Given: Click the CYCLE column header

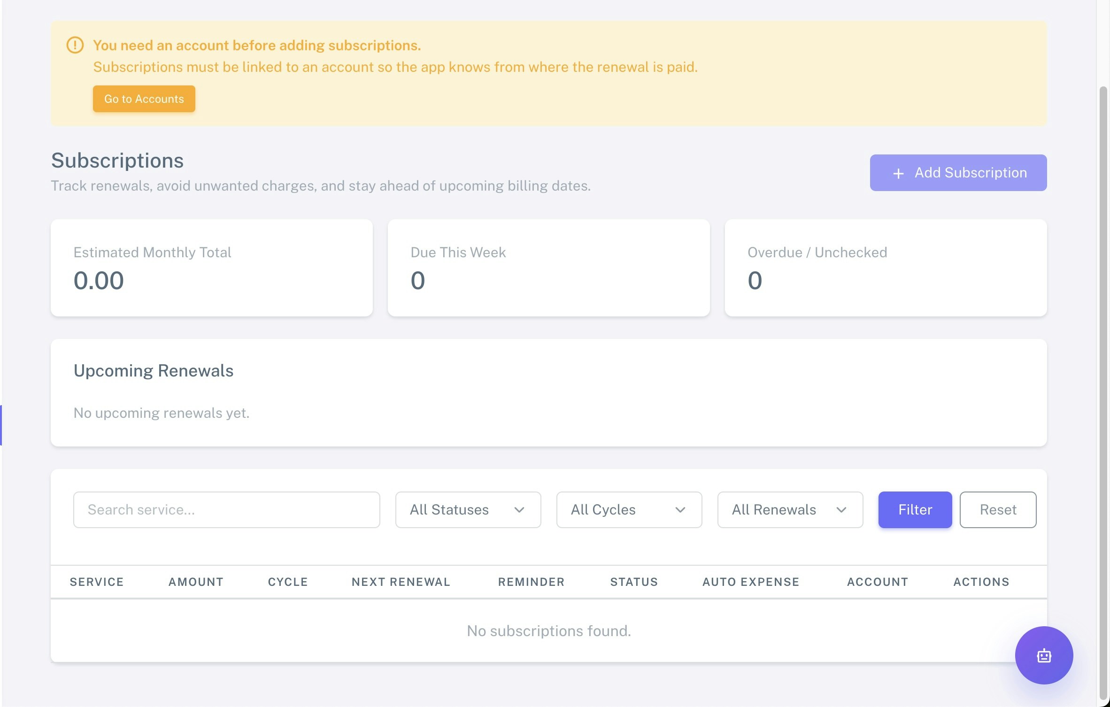Looking at the screenshot, I should 288,582.
